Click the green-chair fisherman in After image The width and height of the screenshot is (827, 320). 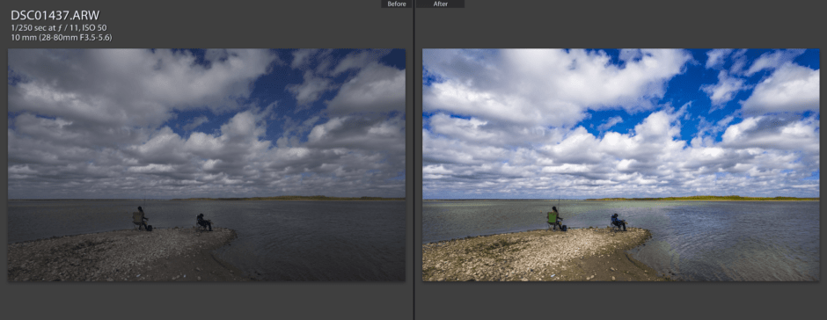pyautogui.click(x=553, y=219)
